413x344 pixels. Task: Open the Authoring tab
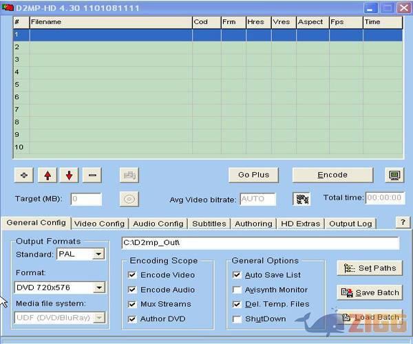253,224
